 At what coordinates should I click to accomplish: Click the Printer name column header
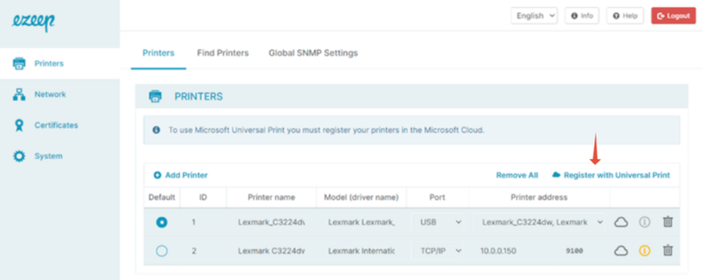271,197
